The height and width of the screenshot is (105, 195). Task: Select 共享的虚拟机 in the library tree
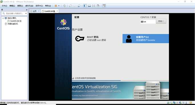[13, 24]
